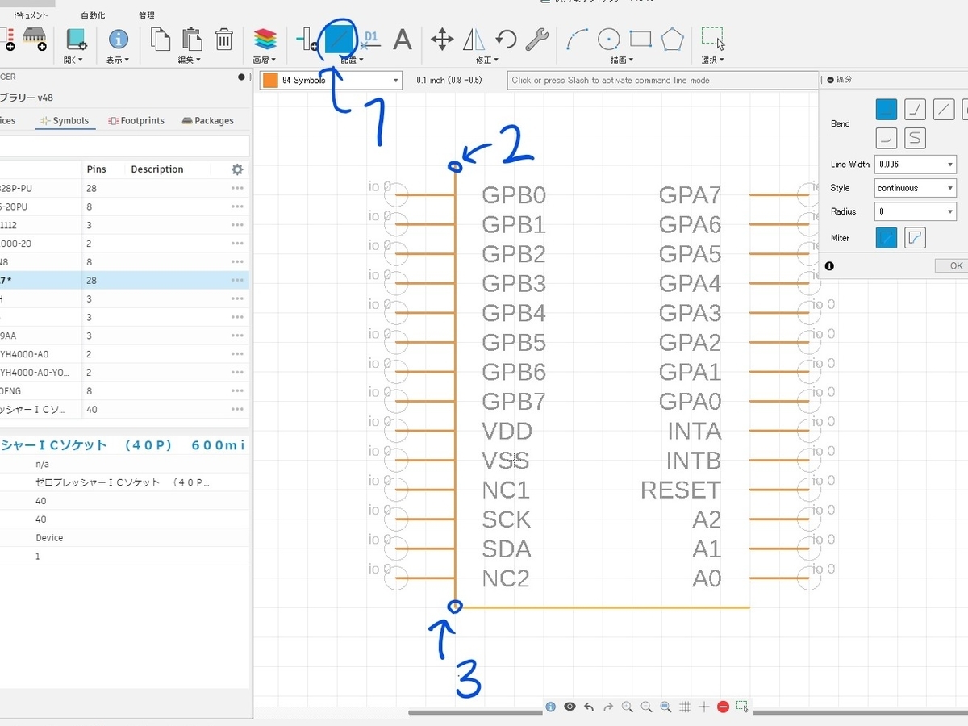This screenshot has width=968, height=726.
Task: Click the Open library book icon
Action: [x=77, y=39]
